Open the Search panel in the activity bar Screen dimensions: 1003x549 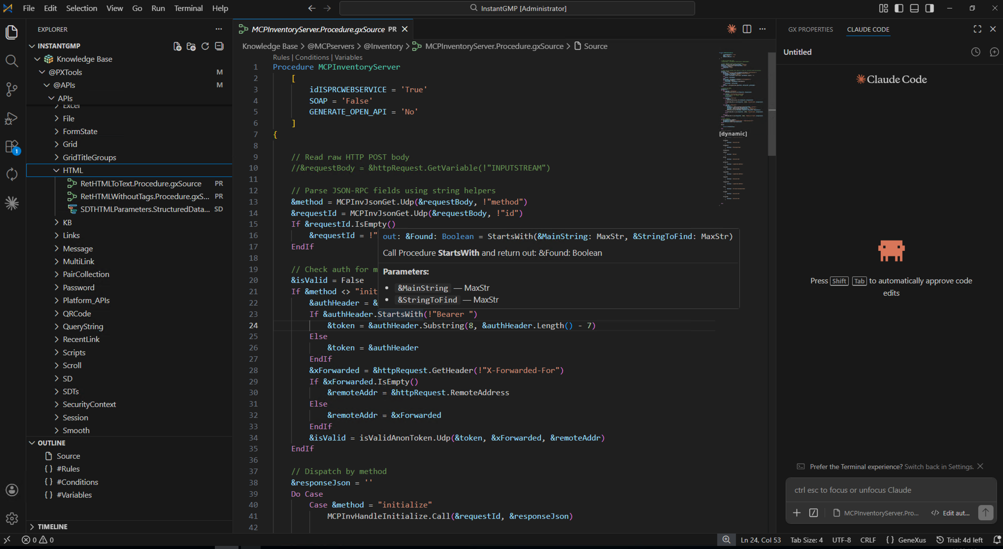pyautogui.click(x=12, y=61)
